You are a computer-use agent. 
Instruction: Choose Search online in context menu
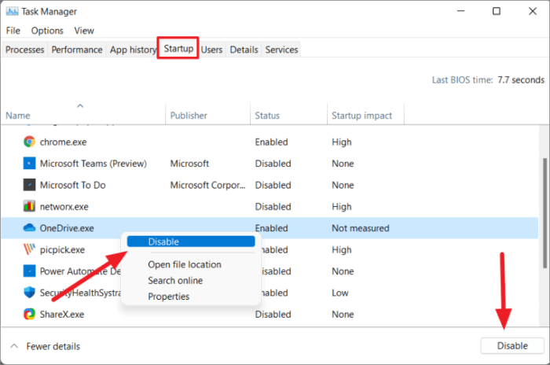[175, 280]
